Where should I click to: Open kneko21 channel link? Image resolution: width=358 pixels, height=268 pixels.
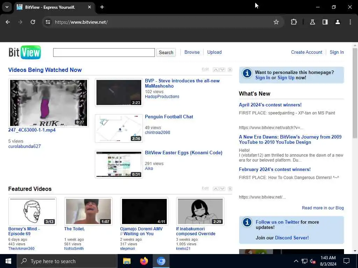pos(183,248)
